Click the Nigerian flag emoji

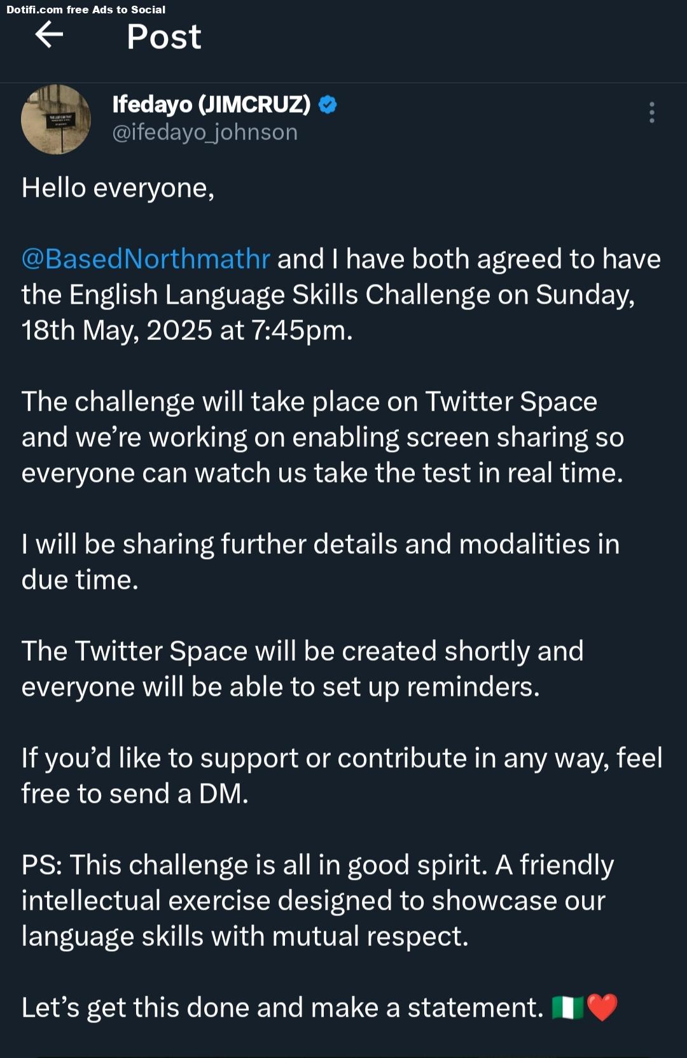567,1008
